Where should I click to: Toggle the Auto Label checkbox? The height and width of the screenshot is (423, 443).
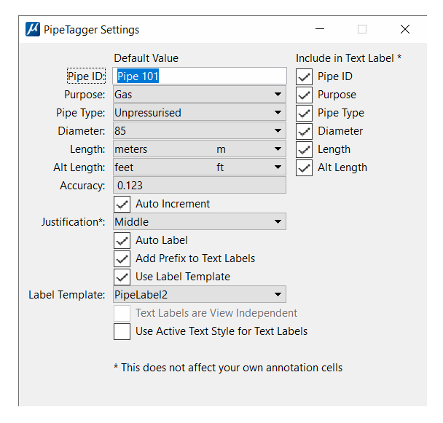coord(122,240)
